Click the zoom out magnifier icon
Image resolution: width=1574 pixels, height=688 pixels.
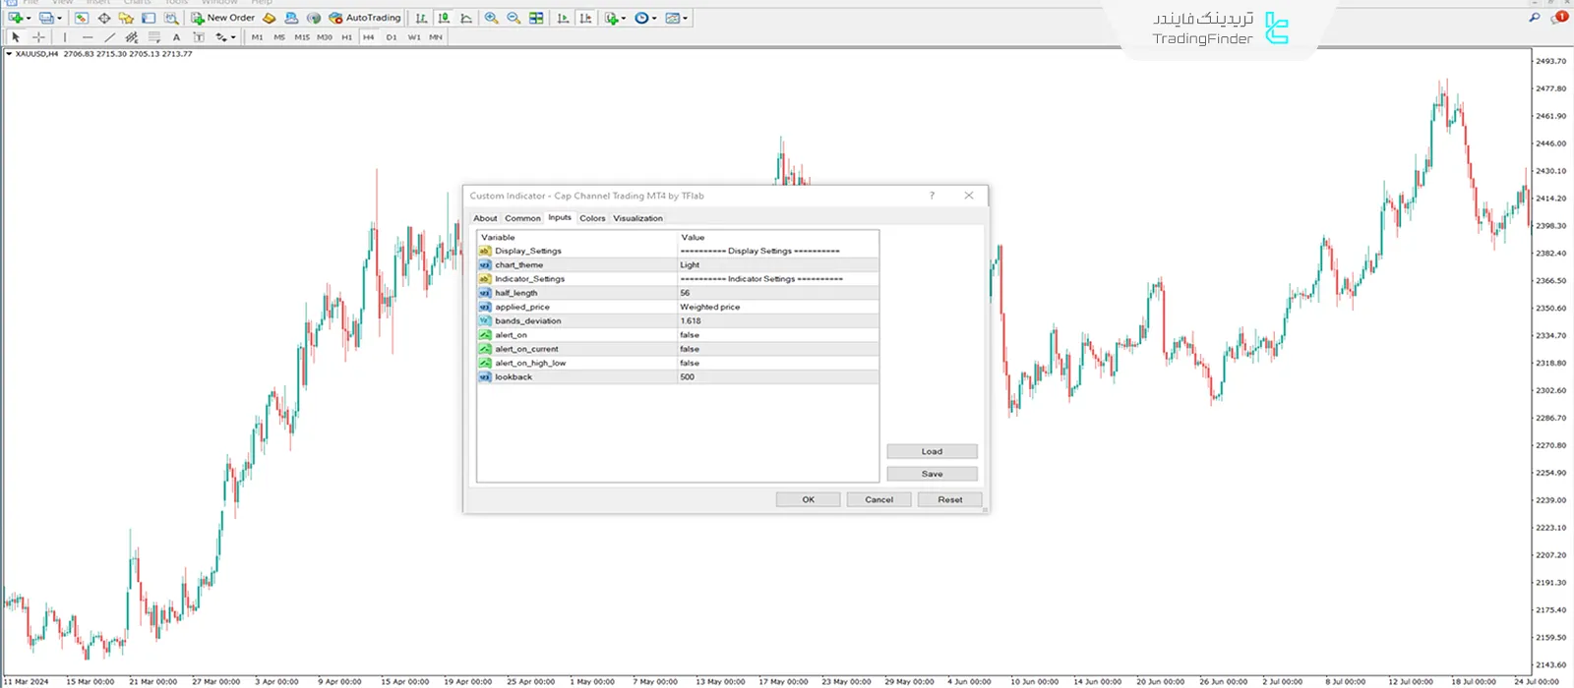point(514,18)
